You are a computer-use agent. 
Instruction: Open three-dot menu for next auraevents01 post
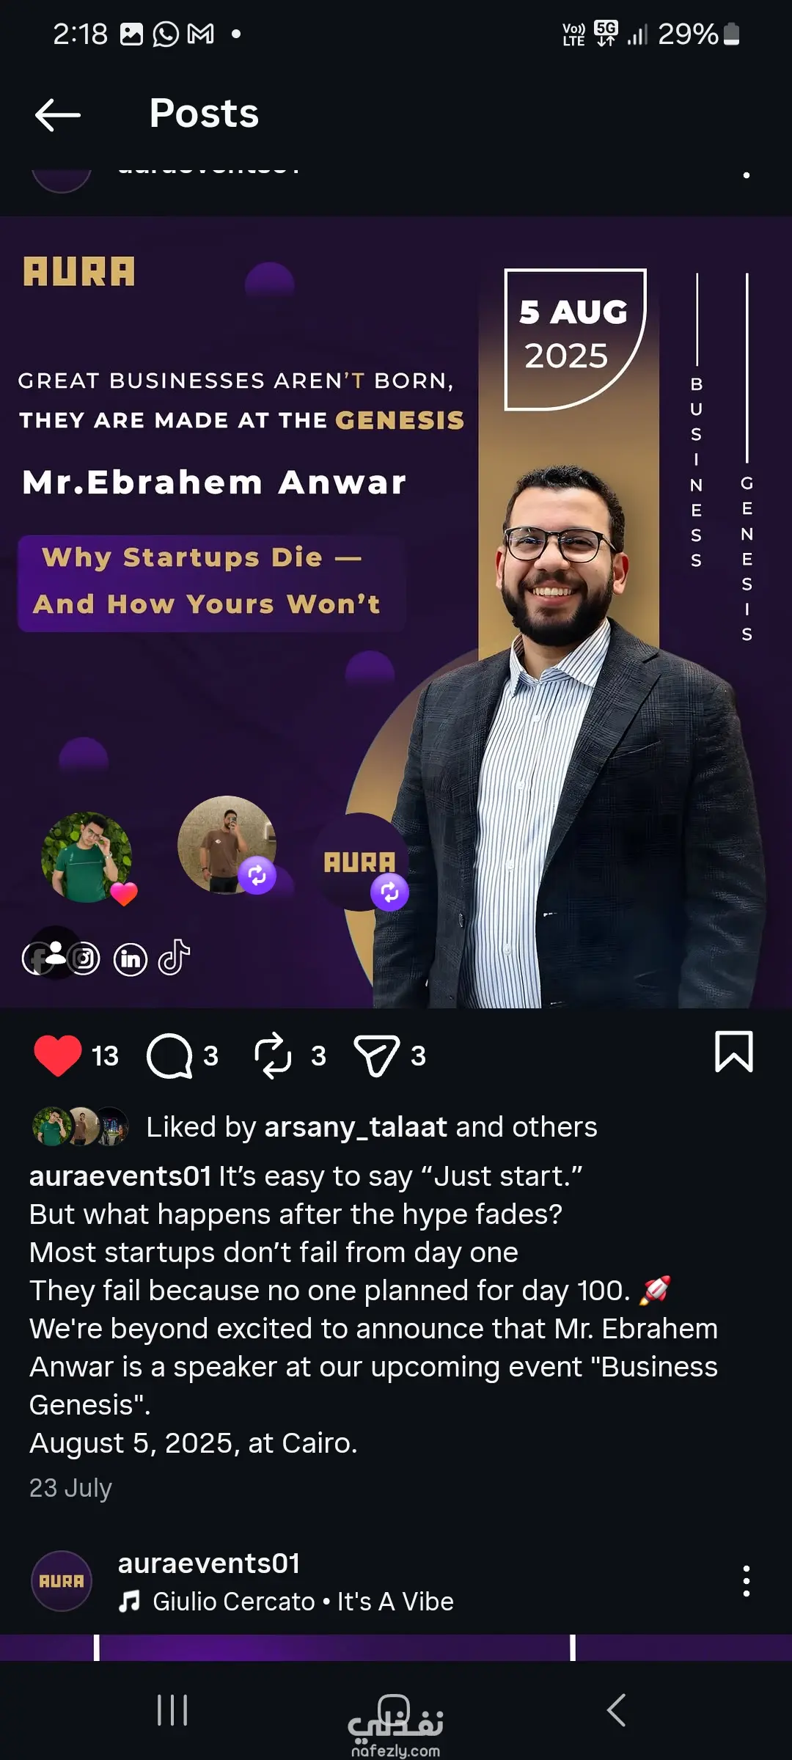coord(747,1581)
